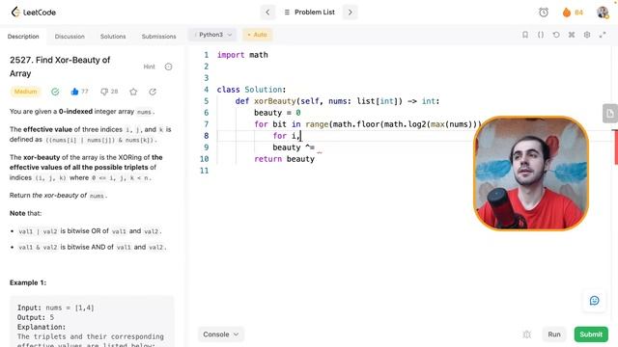618x347 pixels.
Task: Open the user profile avatar
Action: point(603,13)
